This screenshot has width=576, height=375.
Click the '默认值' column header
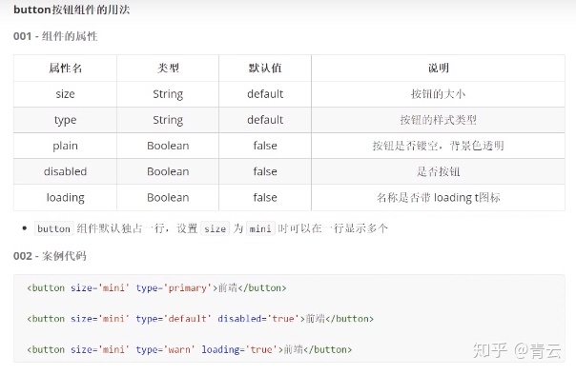265,69
